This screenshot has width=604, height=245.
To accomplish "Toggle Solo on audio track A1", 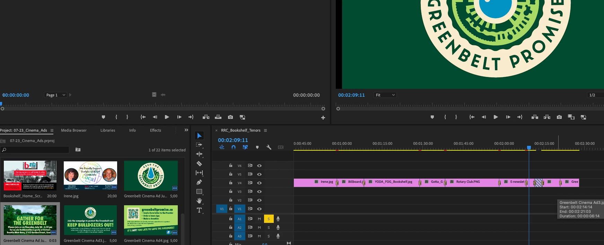I will (269, 219).
